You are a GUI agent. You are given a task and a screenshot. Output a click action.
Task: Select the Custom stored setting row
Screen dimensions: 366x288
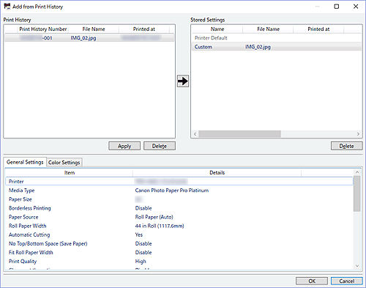click(x=277, y=47)
